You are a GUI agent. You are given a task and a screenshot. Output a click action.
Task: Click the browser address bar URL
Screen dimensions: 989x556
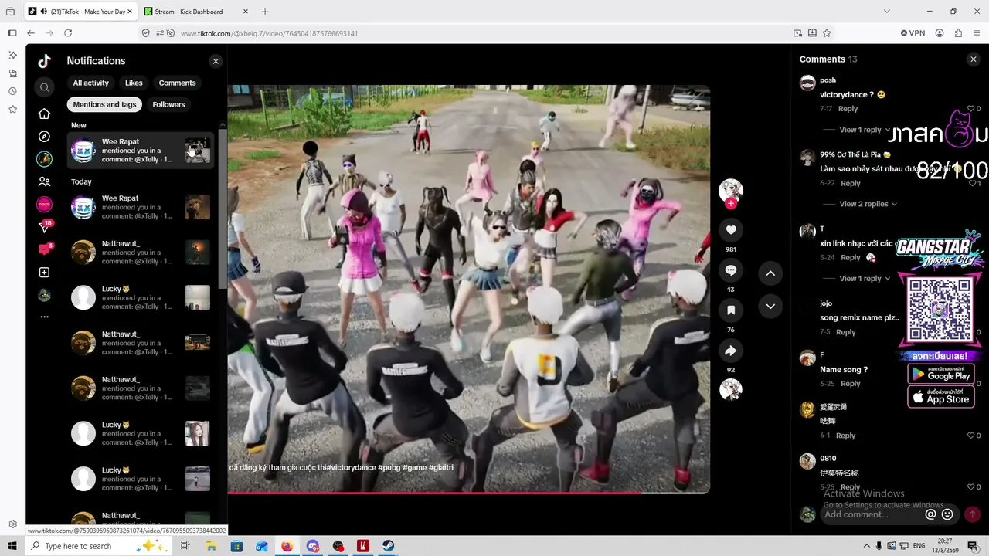click(x=269, y=34)
